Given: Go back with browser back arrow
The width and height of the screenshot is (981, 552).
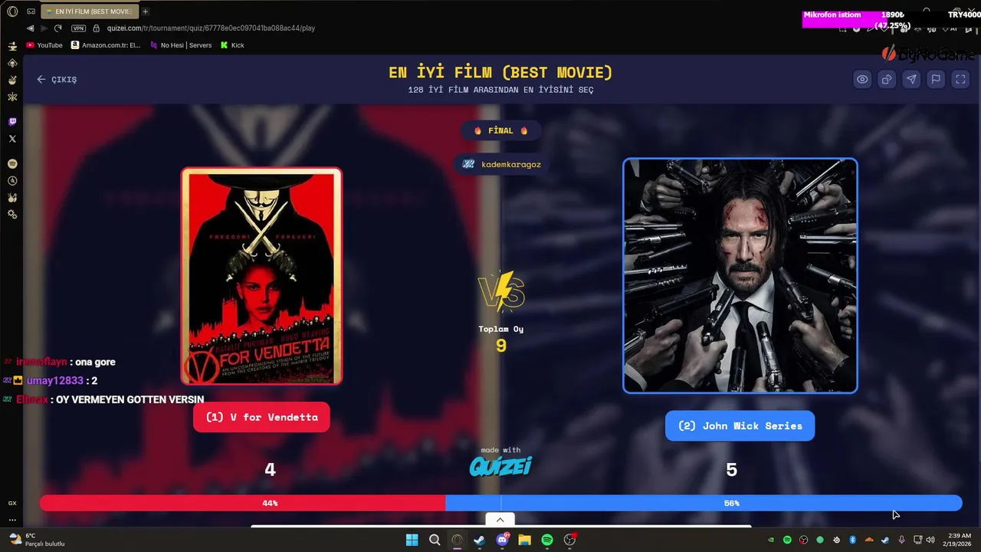Looking at the screenshot, I should pyautogui.click(x=31, y=28).
